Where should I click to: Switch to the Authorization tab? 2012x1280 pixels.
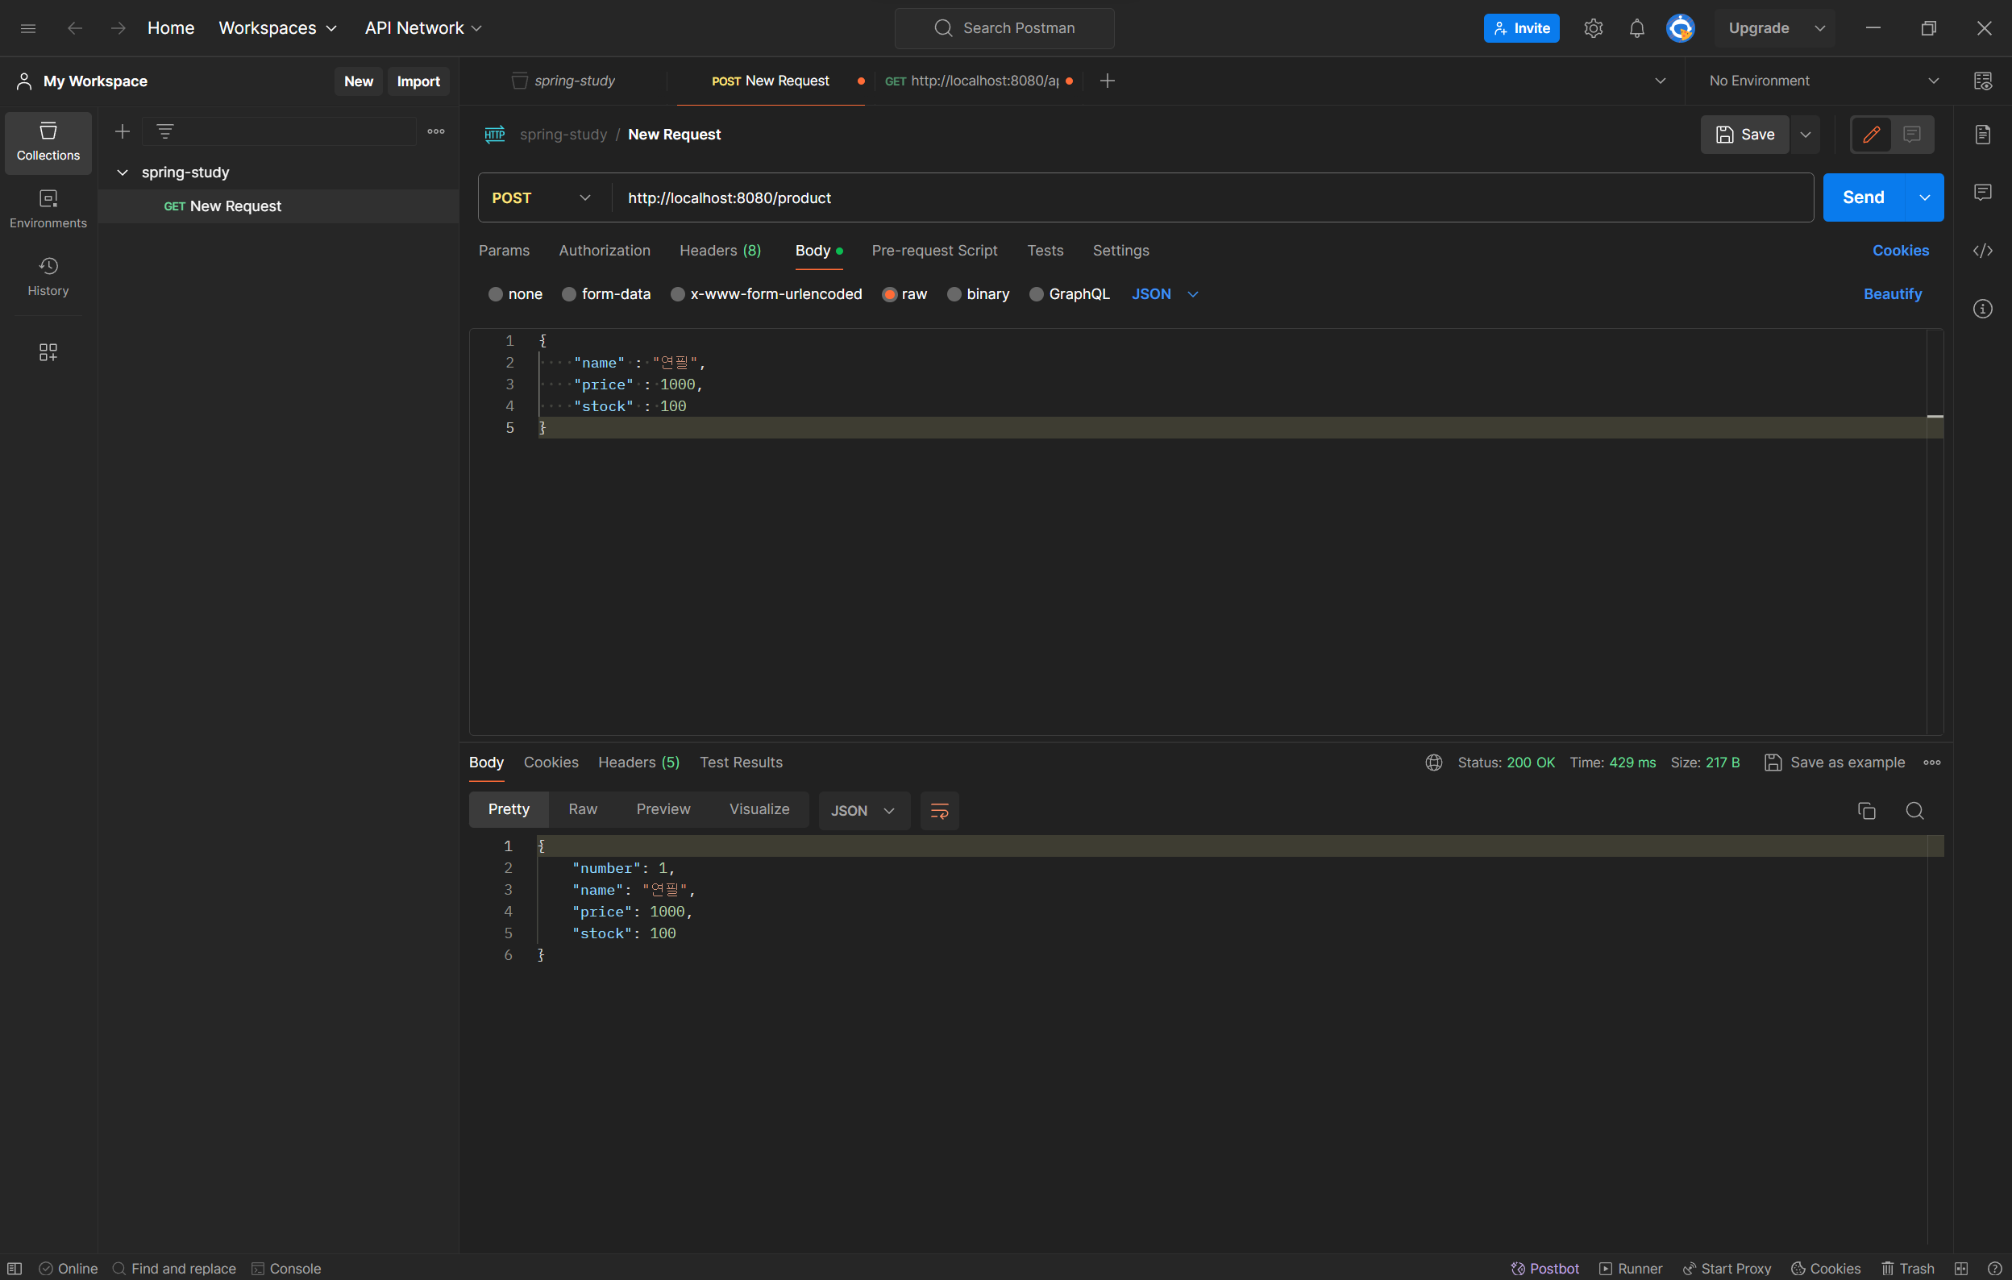pos(604,251)
